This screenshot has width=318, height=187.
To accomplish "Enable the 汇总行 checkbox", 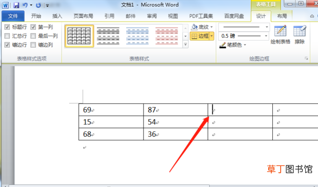I will click(7, 36).
